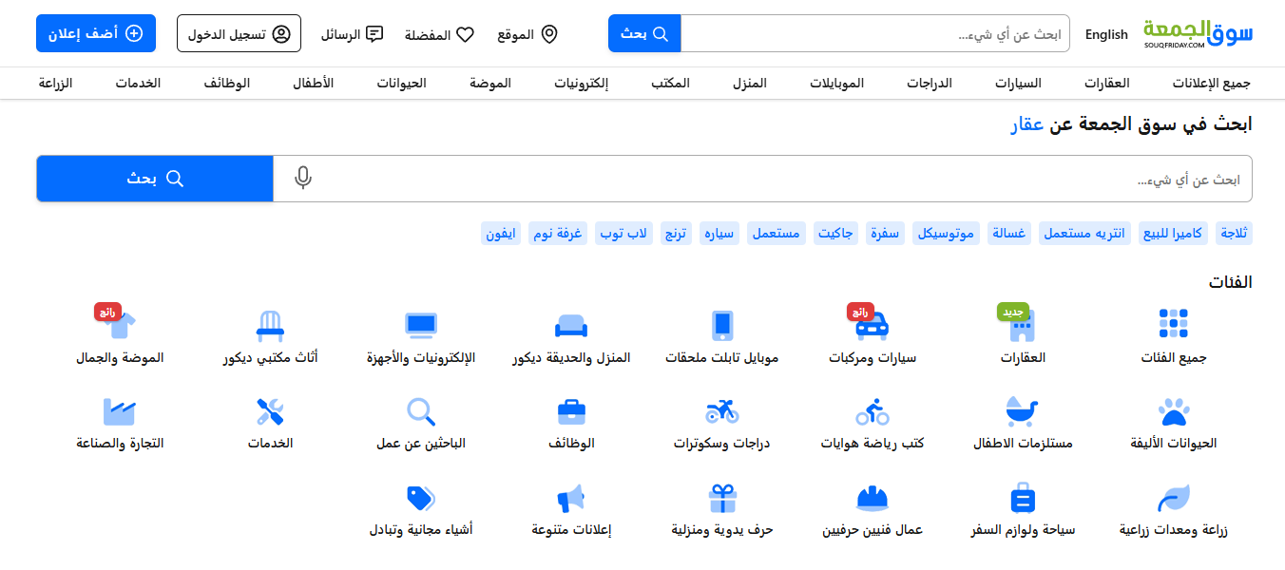
Task: Click the أضف إعلان button
Action: point(95,33)
